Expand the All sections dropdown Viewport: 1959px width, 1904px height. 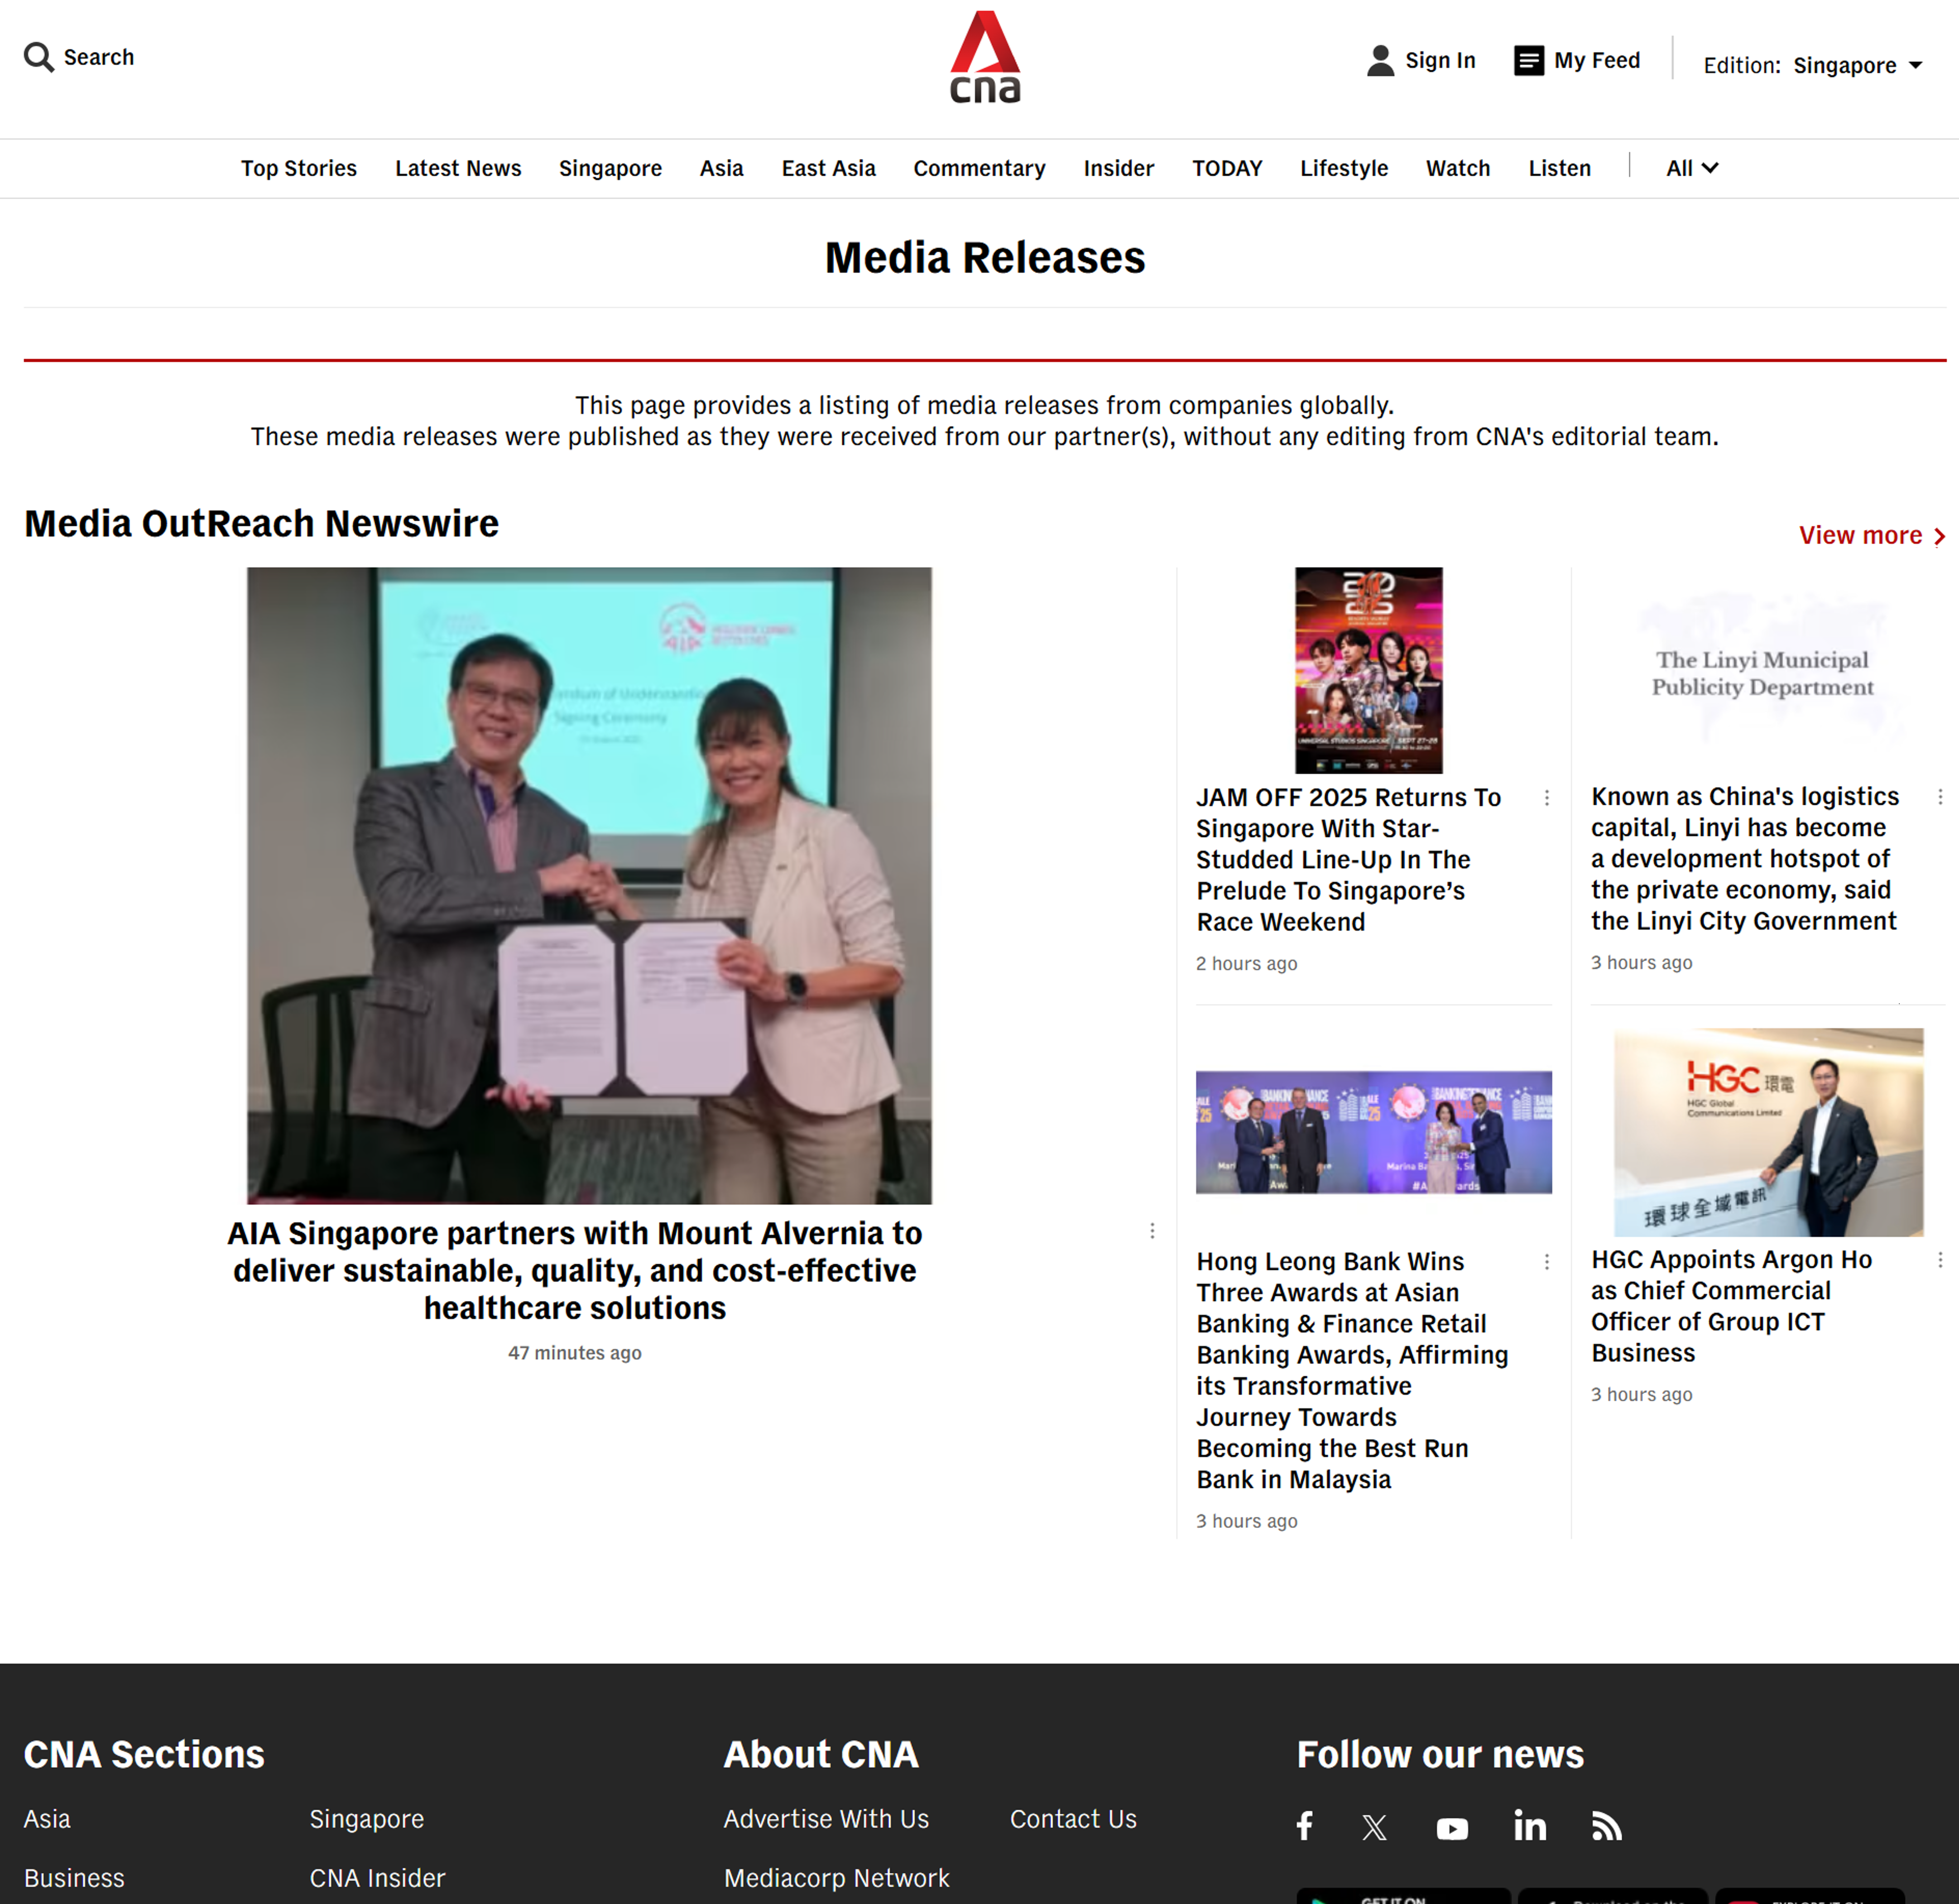click(1691, 168)
